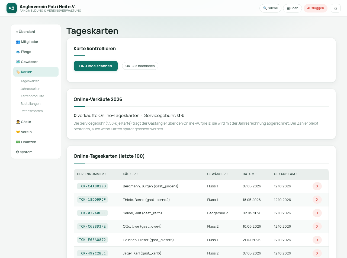Open the Scan button in header
347x258 pixels.
click(x=293, y=8)
